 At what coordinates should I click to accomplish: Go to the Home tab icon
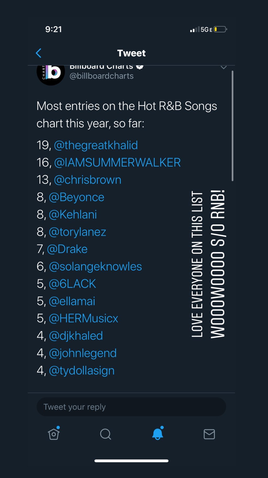tap(54, 434)
